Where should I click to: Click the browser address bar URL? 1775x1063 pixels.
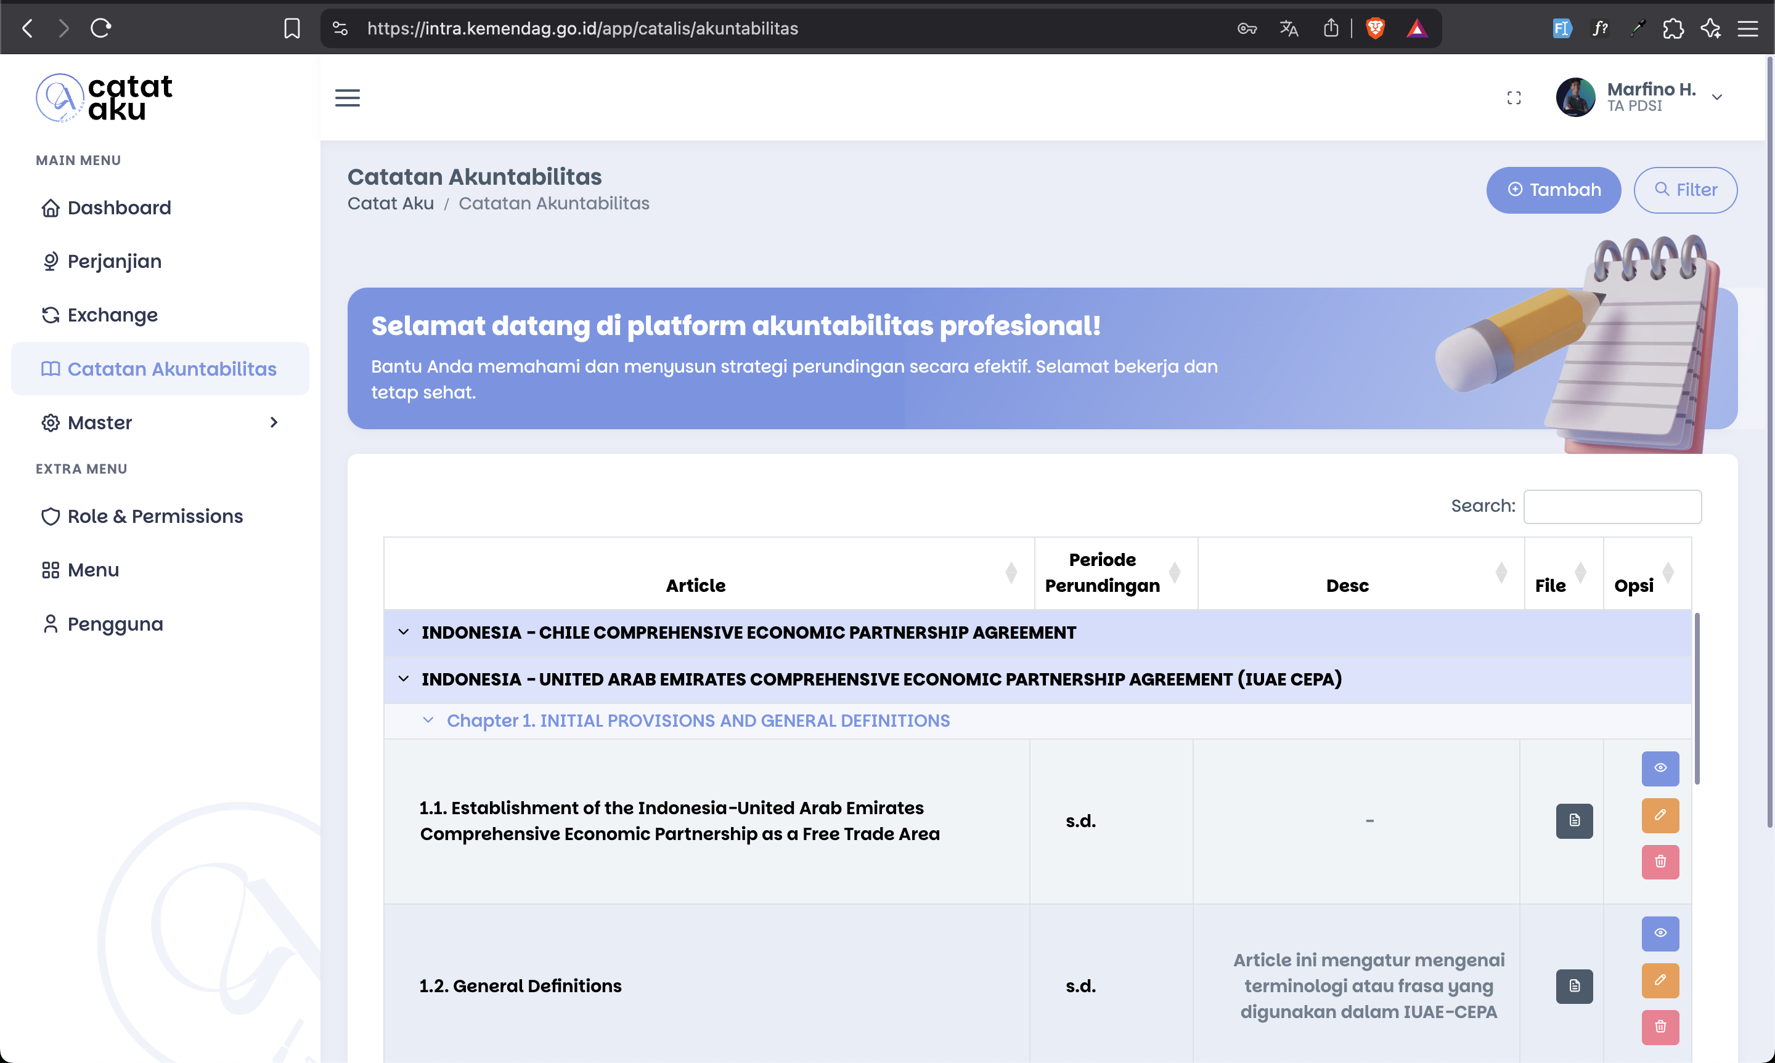[x=582, y=29]
